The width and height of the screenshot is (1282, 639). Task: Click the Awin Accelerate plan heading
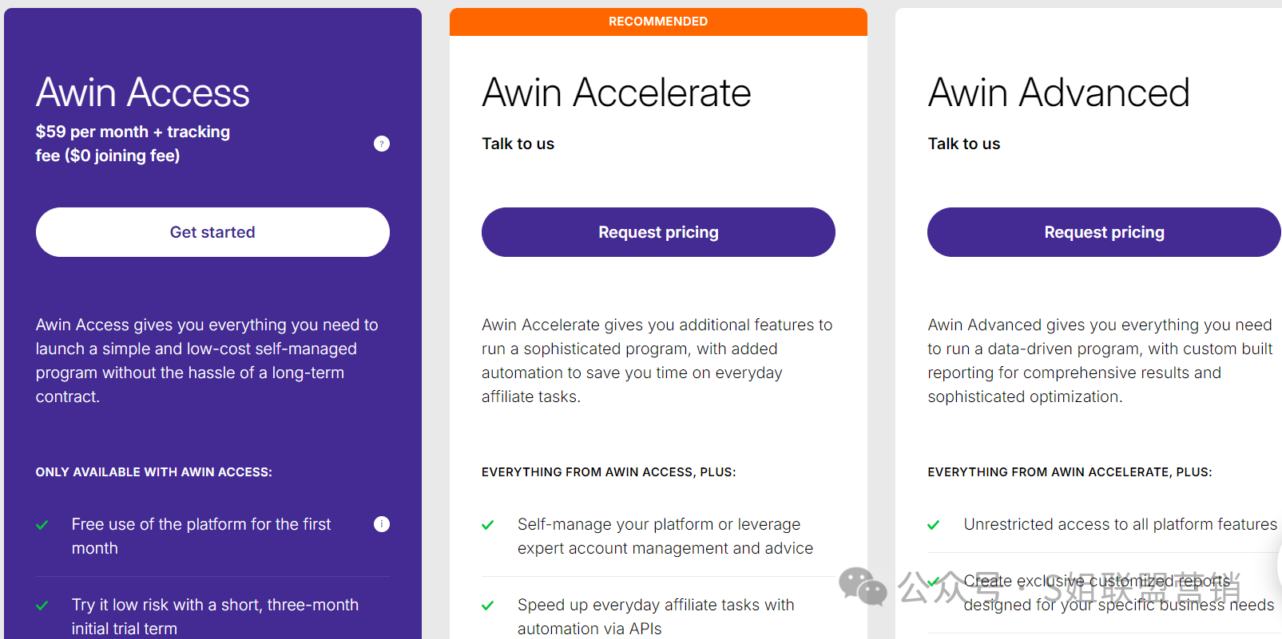[x=617, y=93]
